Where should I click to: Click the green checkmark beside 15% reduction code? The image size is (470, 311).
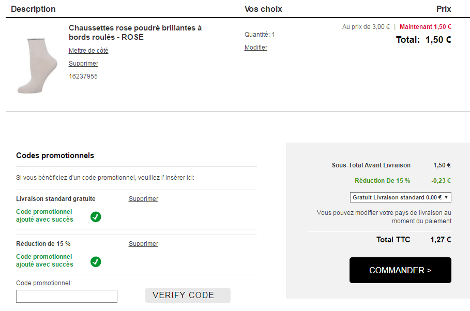coord(96,262)
